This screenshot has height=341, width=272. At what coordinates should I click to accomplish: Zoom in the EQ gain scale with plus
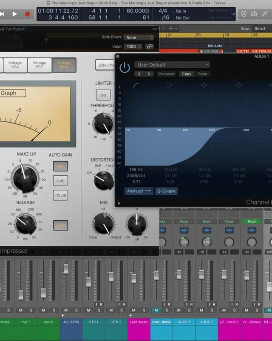119,87
